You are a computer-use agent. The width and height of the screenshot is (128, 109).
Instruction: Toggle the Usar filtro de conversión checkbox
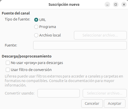[8, 70]
